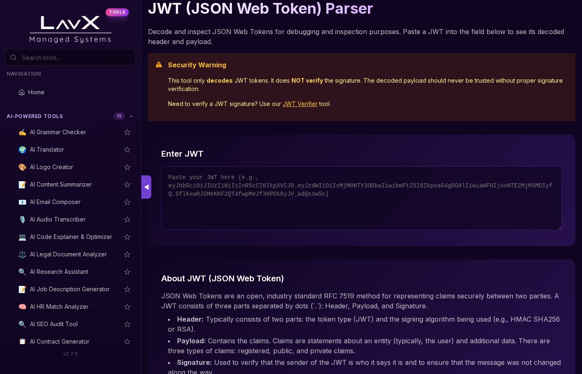Favorite AI Grammar Checker with its star
The height and width of the screenshot is (374, 582).
pos(127,132)
